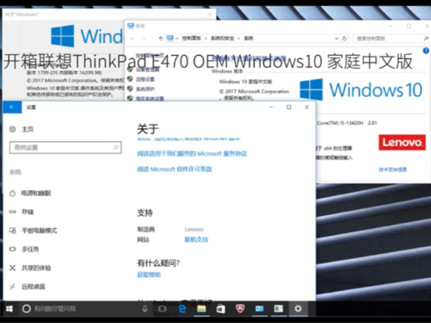
Task: Open 远程设置 in System window
Action: click(145, 79)
